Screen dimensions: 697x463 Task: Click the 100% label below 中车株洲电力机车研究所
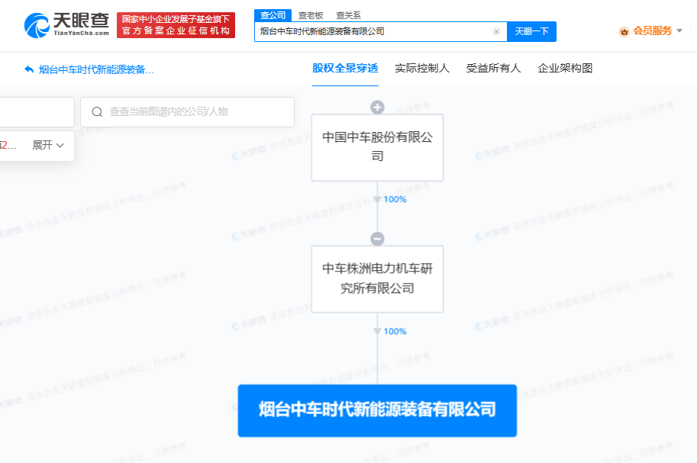(395, 332)
